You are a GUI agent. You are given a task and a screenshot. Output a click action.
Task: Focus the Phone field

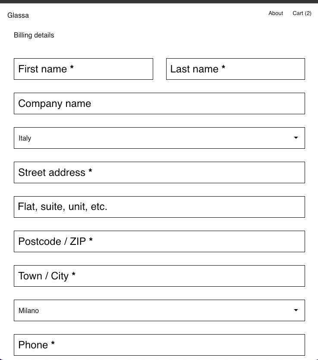[159, 345]
